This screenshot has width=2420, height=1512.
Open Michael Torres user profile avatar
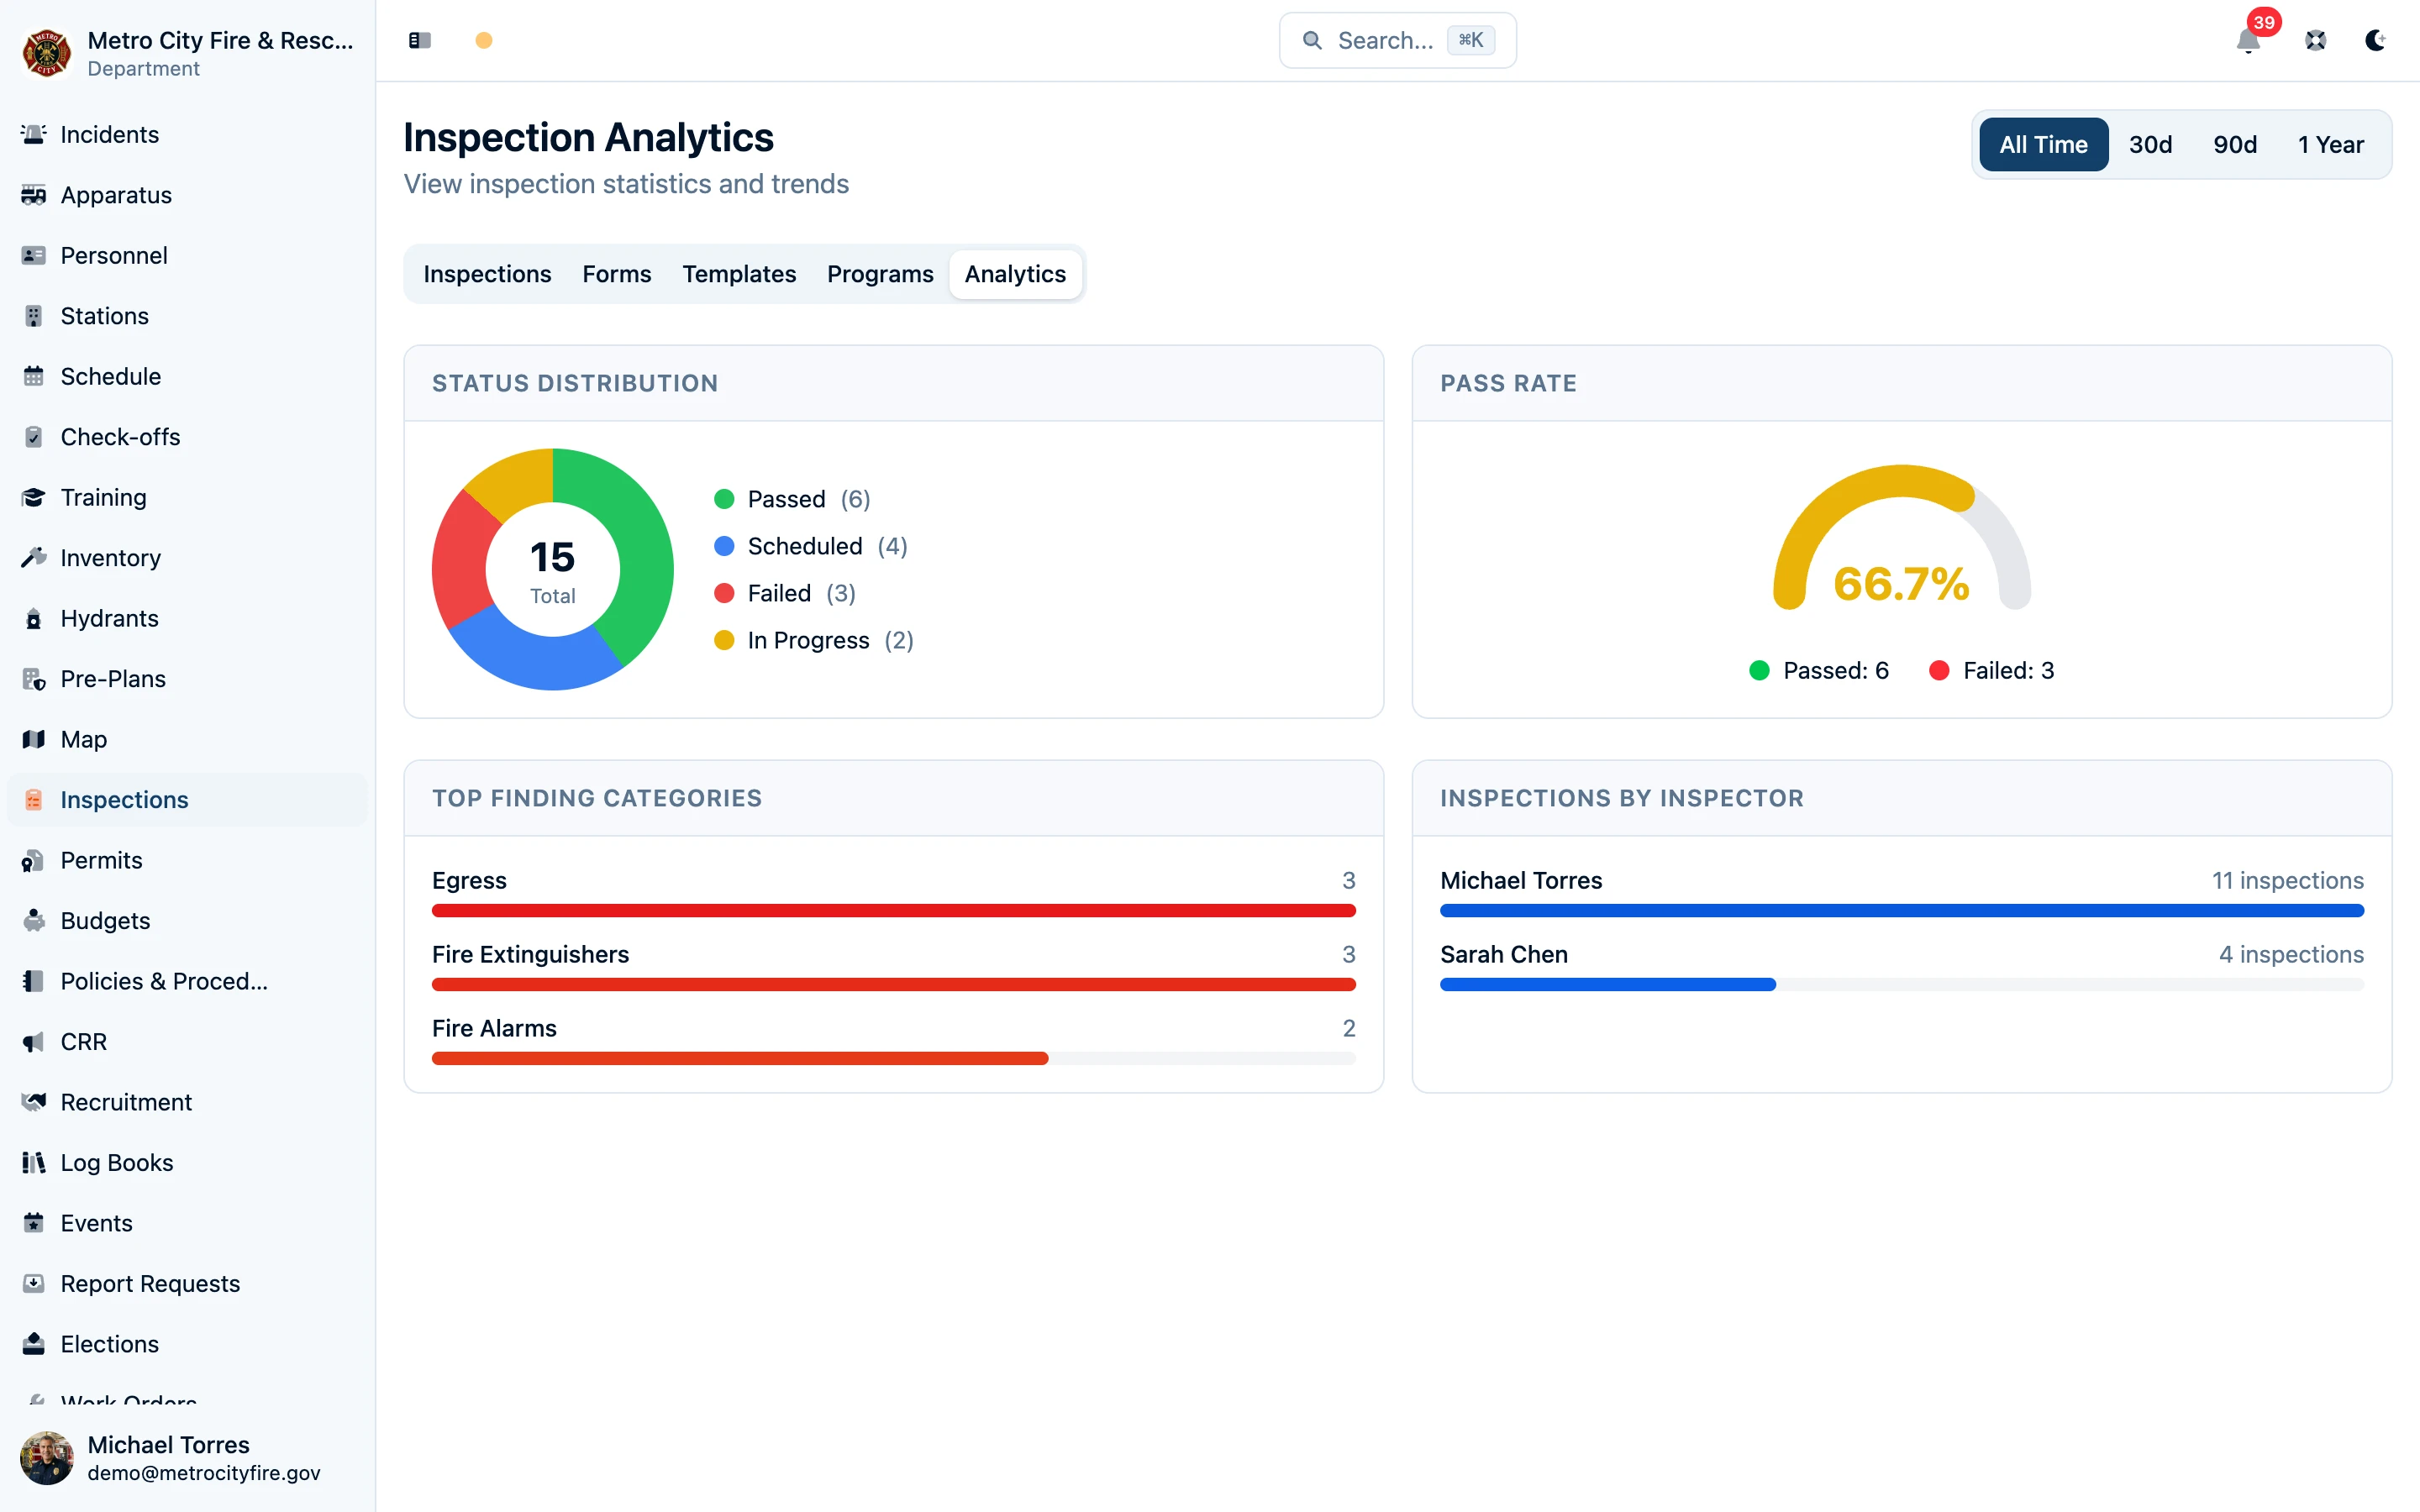47,1458
